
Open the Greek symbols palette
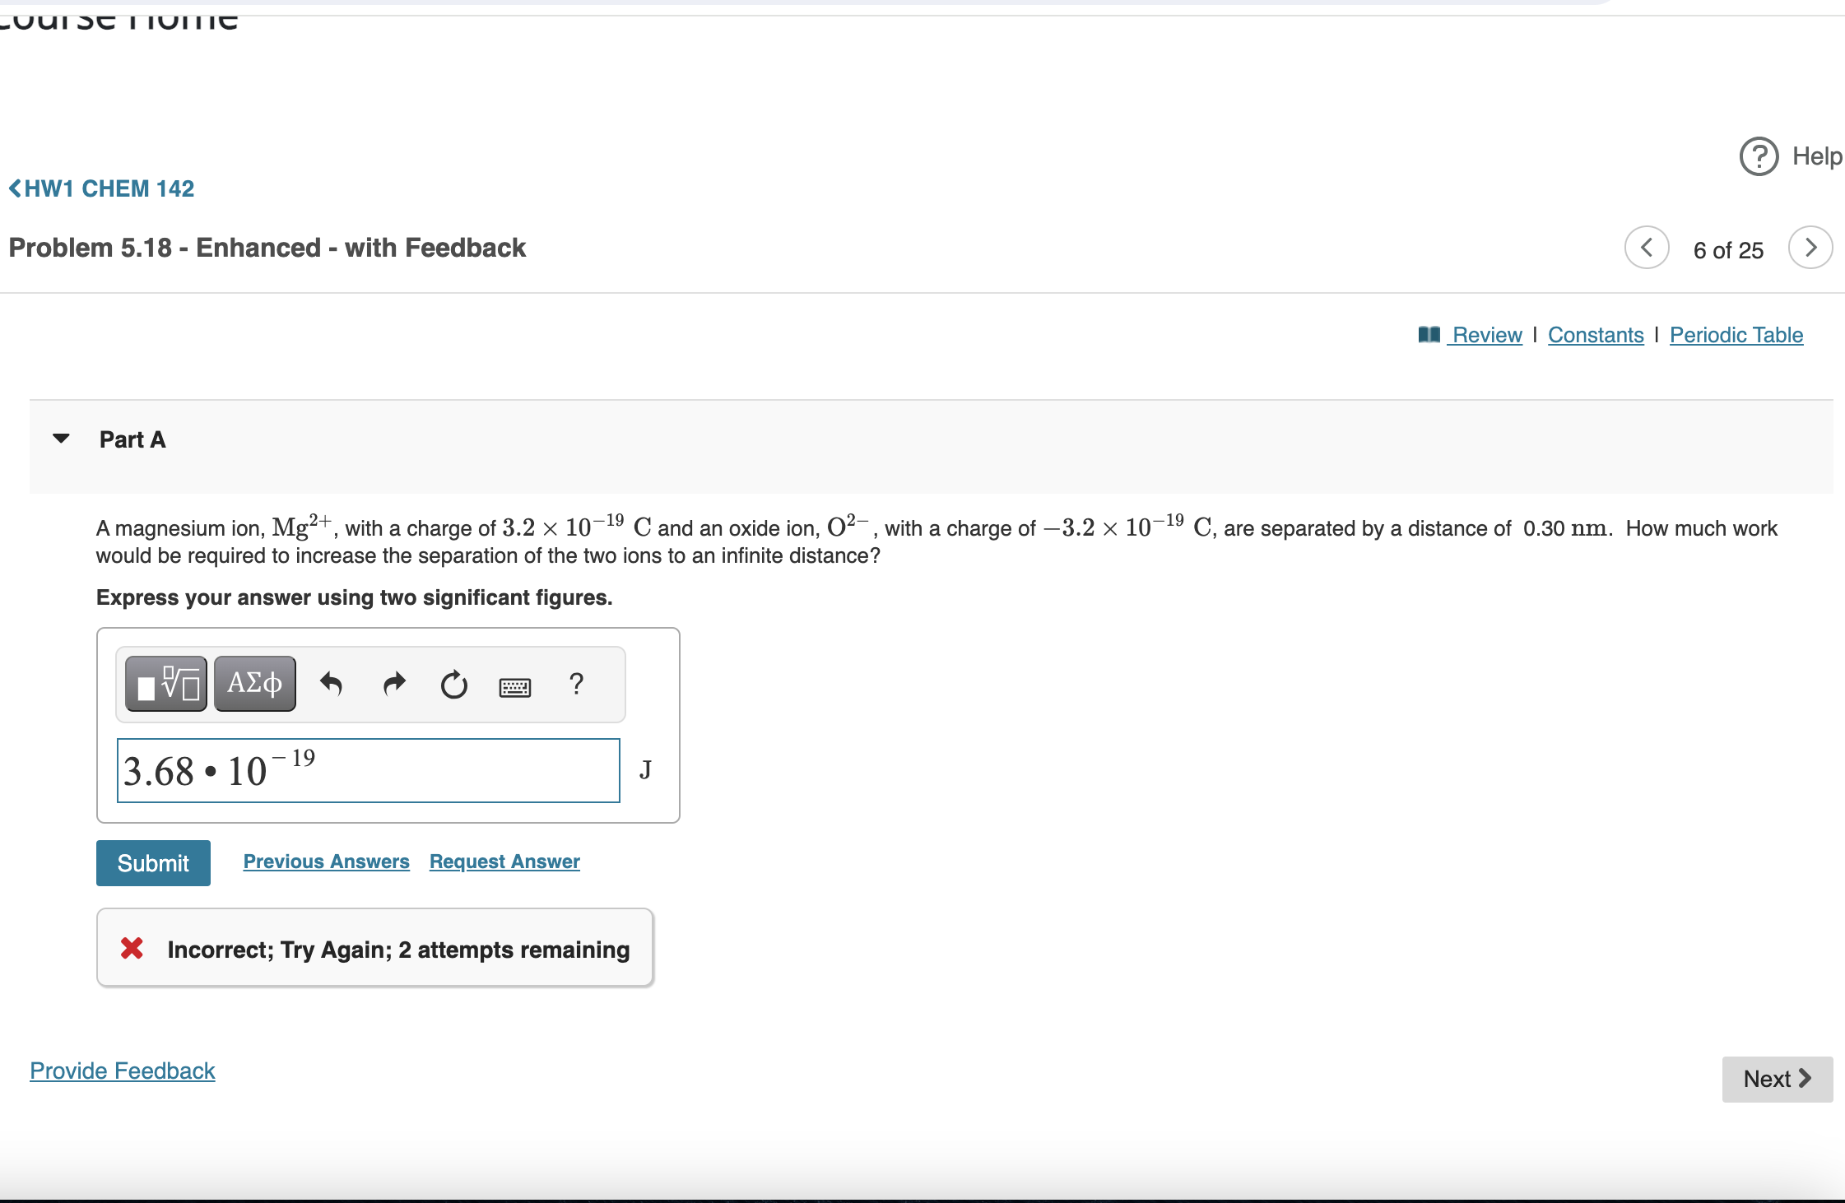255,684
